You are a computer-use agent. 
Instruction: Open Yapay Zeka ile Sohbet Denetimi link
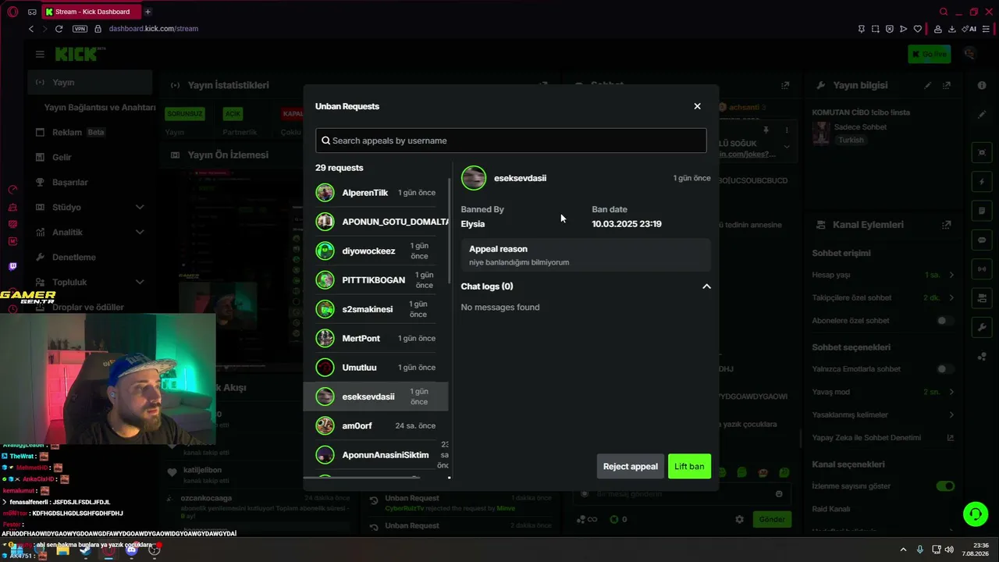[x=883, y=438]
